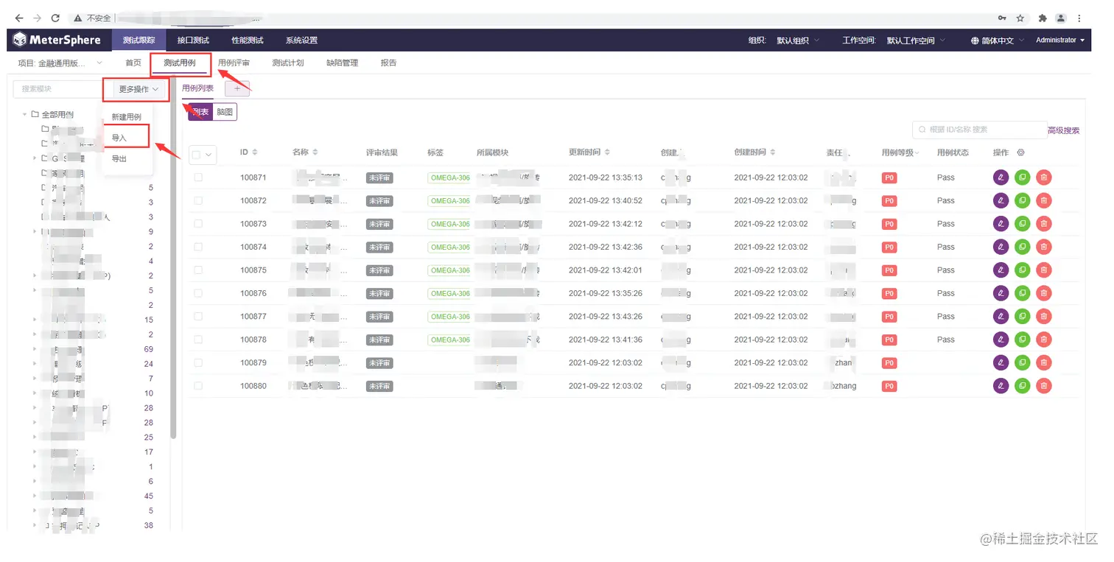Select checkbox for row 100876
This screenshot has height=562, width=1114.
(198, 293)
